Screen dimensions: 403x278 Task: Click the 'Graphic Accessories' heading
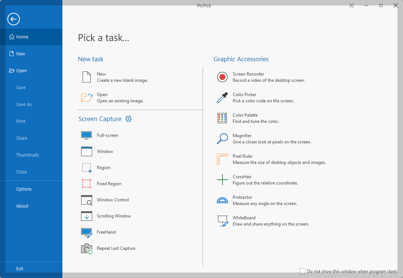241,59
